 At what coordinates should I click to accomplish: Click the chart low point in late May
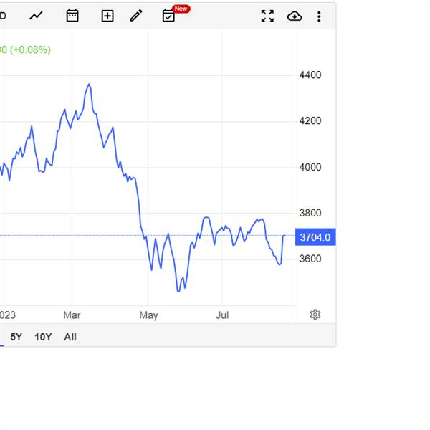178,291
